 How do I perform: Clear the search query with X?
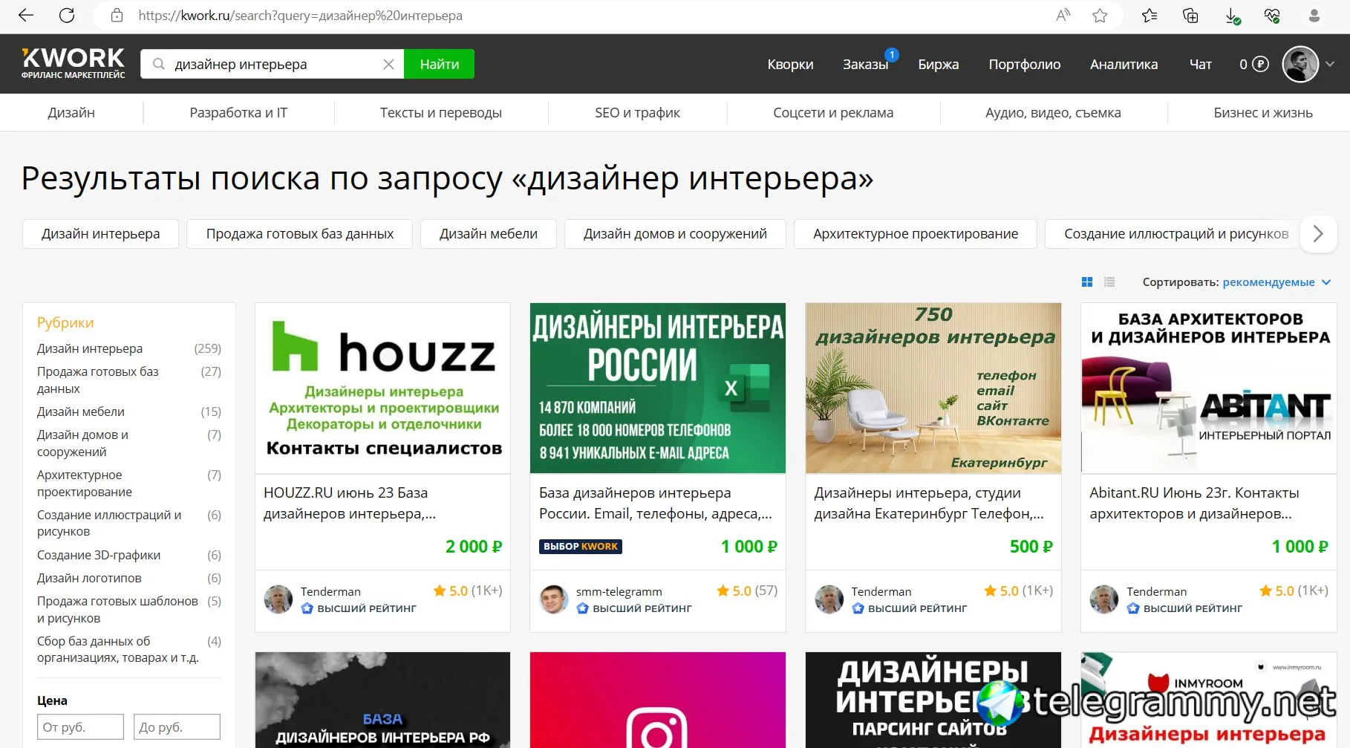click(388, 65)
